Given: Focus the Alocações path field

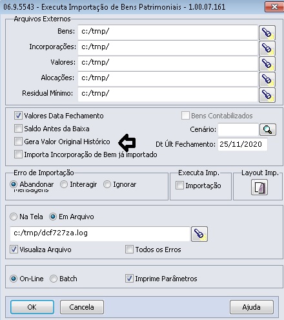Looking at the screenshot, I should pyautogui.click(x=168, y=79).
